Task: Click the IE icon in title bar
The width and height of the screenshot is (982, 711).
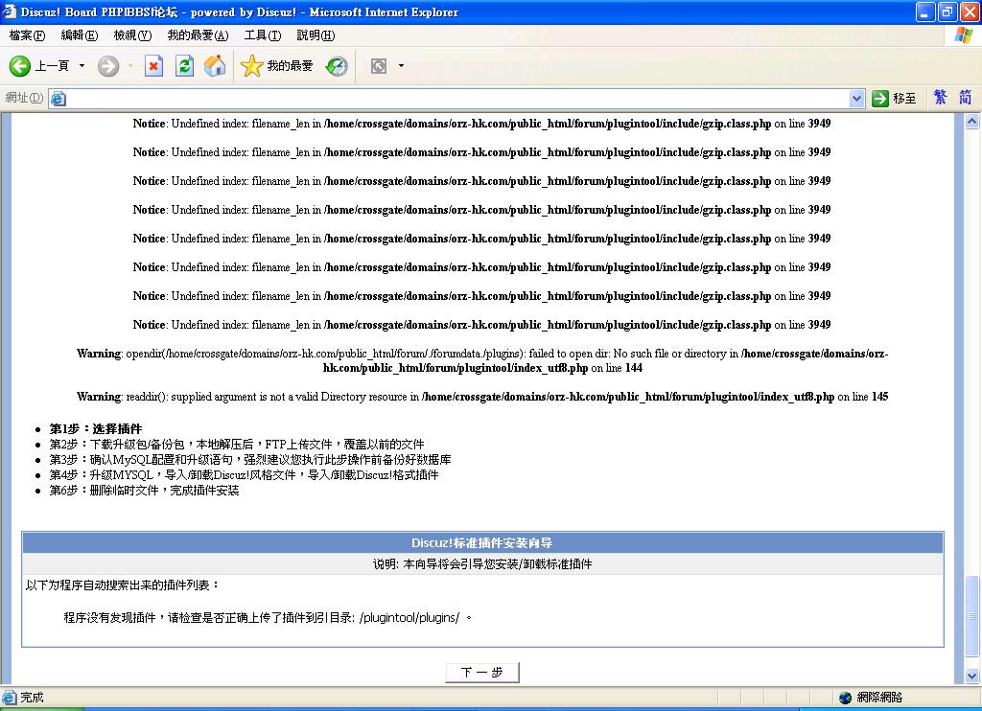Action: pos(9,11)
